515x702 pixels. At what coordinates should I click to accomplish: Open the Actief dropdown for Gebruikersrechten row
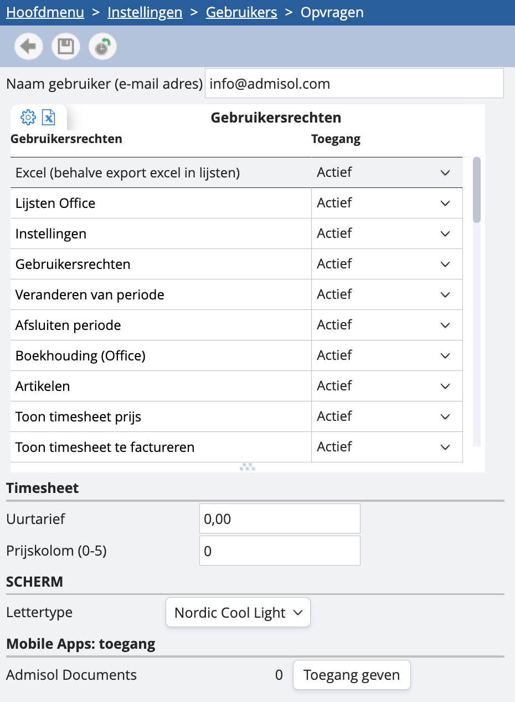click(x=445, y=264)
